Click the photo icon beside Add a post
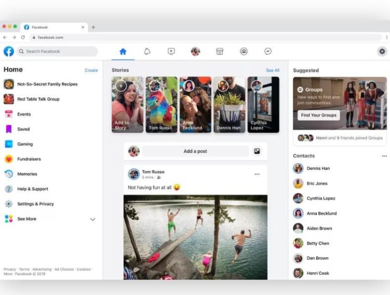Screen dimensions: 390x295 tap(257, 151)
